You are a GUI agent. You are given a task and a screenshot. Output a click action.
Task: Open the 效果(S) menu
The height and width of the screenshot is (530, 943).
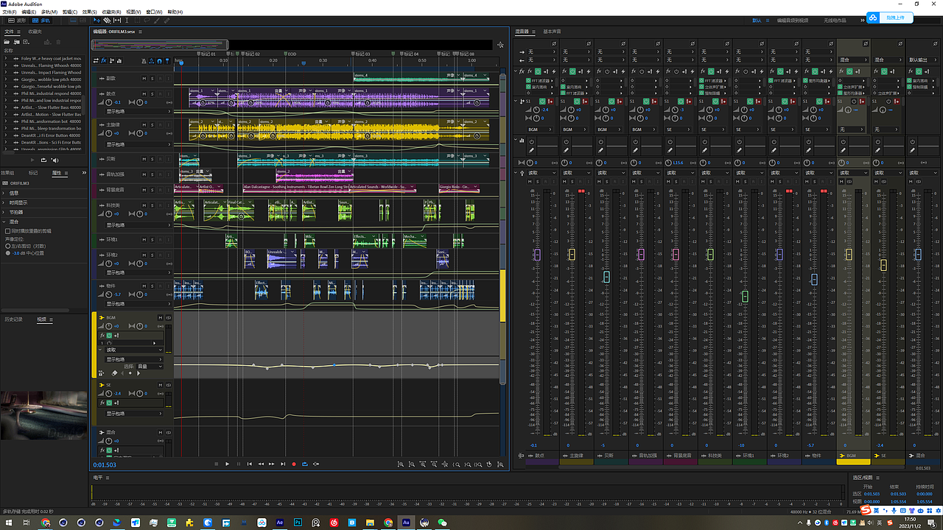point(89,13)
